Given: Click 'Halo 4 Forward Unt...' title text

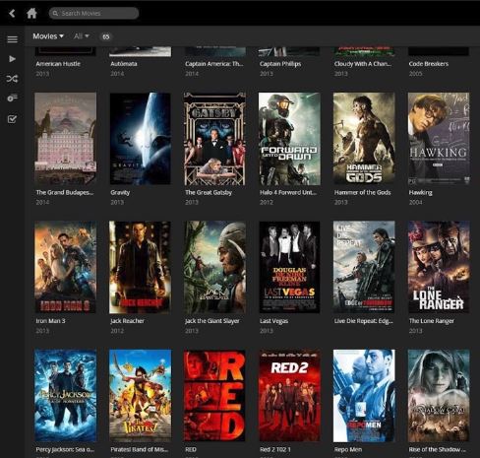Looking at the screenshot, I should point(288,192).
